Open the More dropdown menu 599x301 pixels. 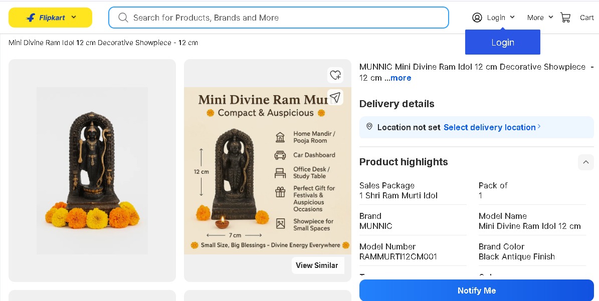point(540,18)
